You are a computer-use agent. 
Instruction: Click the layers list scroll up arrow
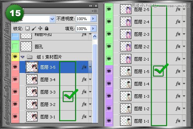click(x=95, y=37)
